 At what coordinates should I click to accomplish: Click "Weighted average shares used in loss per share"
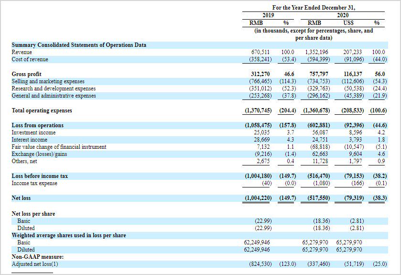[x=69, y=235]
